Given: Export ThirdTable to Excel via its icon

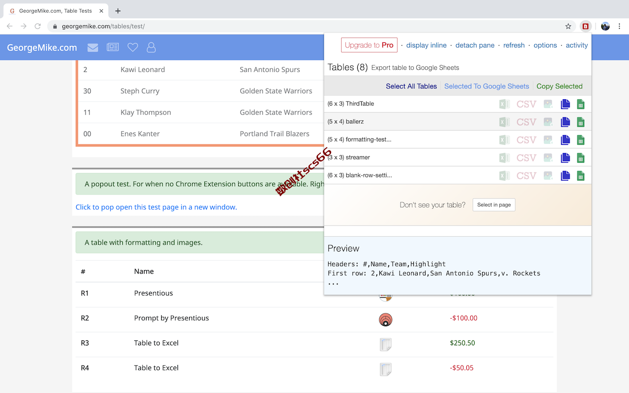Looking at the screenshot, I should [504, 104].
